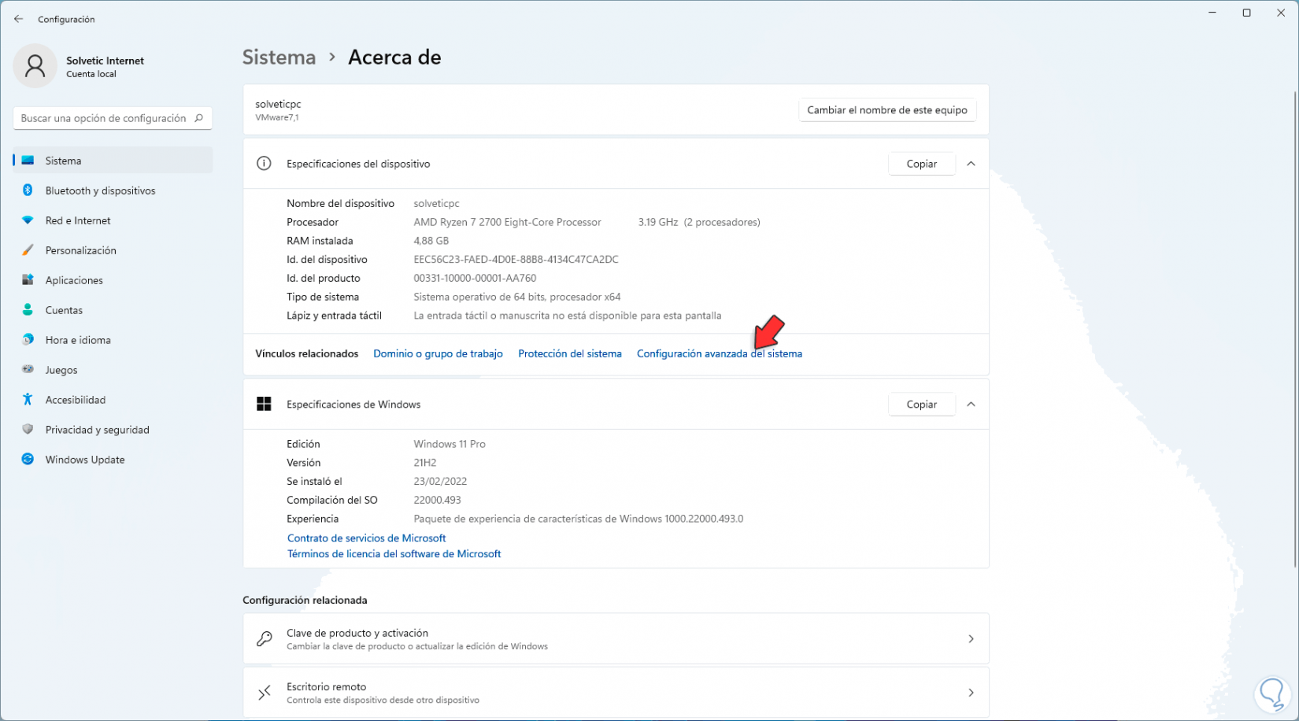Click the Red e Internet wifi icon

(28, 220)
